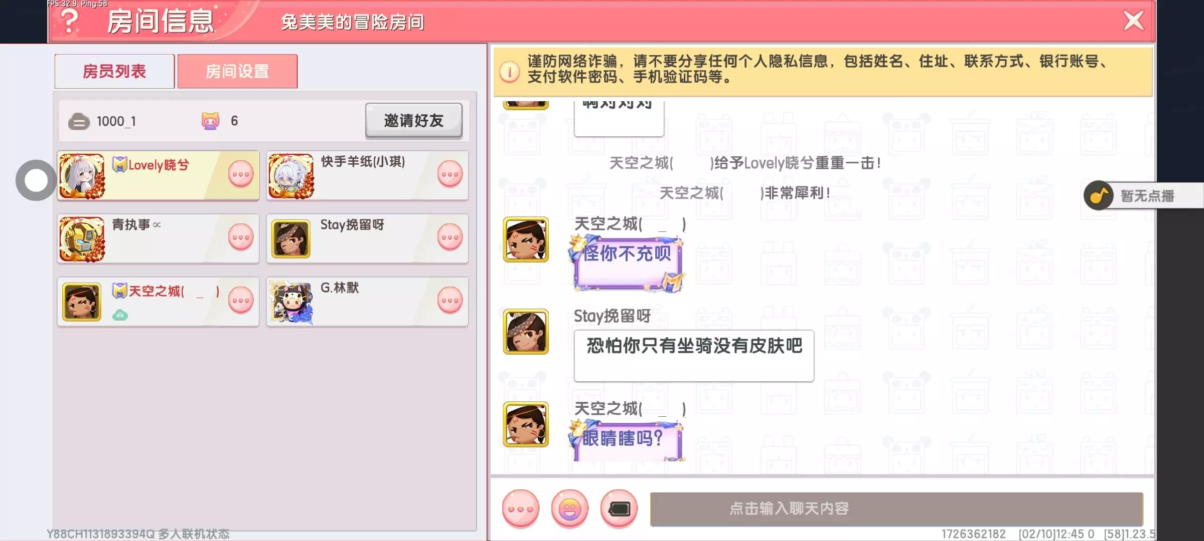Open options for Stay挽留呀 player
The image size is (1204, 541).
[x=450, y=237]
